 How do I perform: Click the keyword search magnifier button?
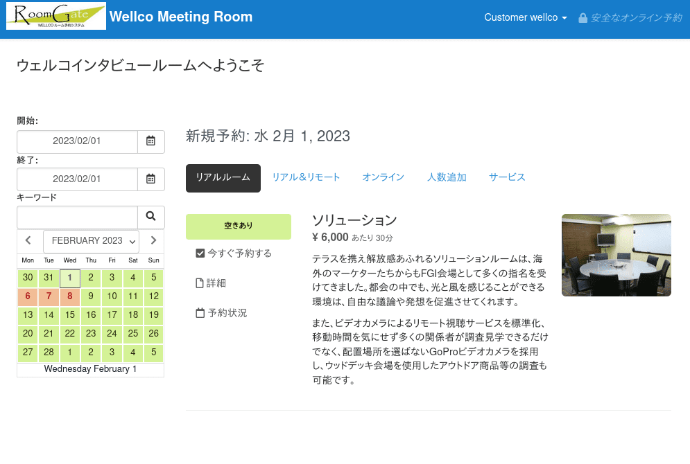click(x=150, y=217)
